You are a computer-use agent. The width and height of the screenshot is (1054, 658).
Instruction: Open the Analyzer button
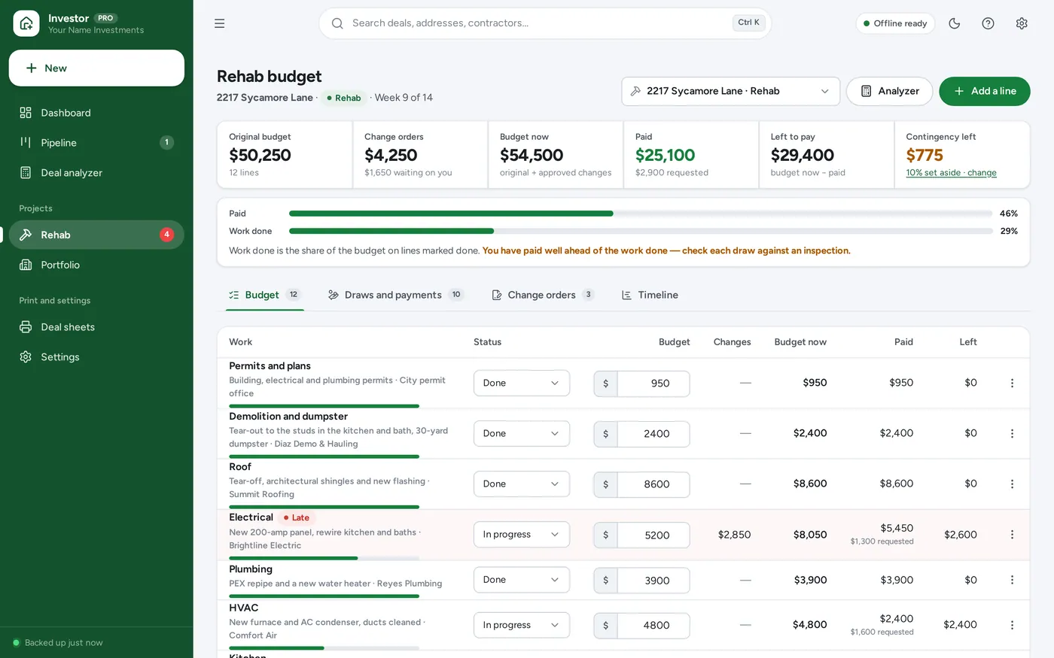pyautogui.click(x=889, y=91)
